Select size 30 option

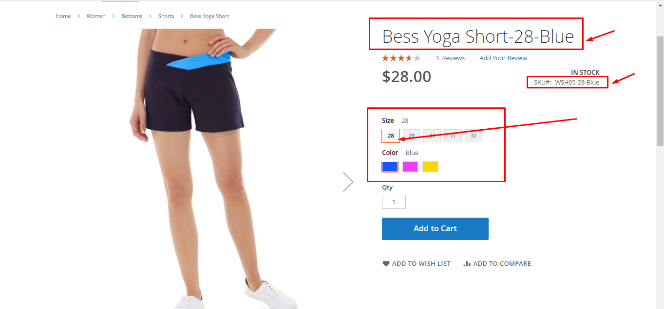click(432, 136)
